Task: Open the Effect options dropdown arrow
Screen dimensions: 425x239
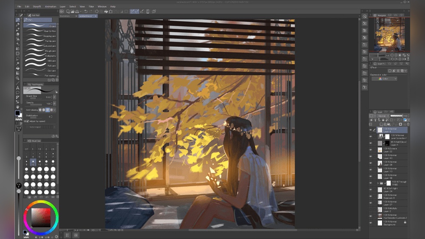Action: coord(405,71)
